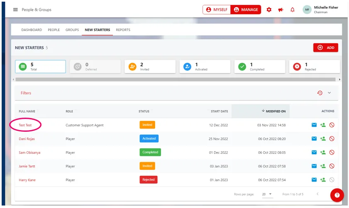349x208 pixels.
Task: Open the announcements megaphone icon
Action: pos(281,10)
